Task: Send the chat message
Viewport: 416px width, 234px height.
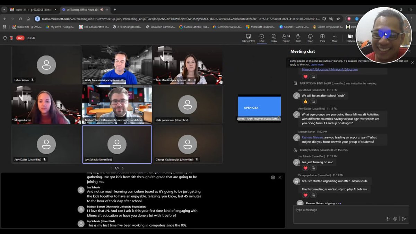Action: click(404, 219)
